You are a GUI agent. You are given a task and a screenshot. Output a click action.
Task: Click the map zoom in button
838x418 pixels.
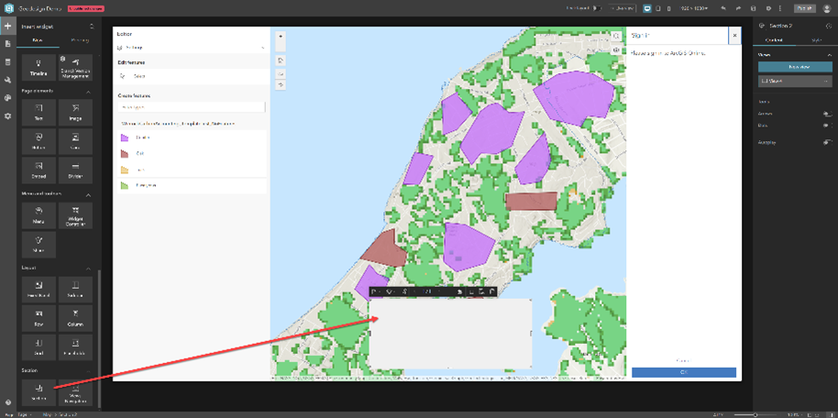click(x=281, y=36)
